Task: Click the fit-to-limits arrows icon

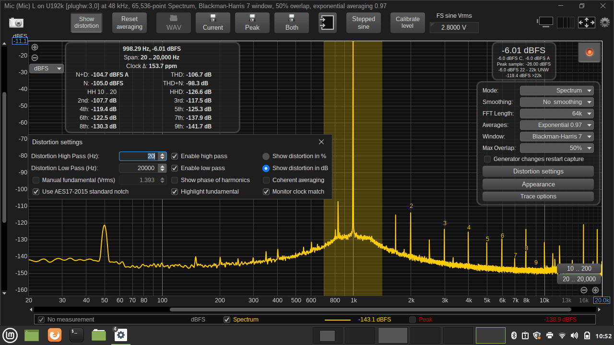Action: coord(587,23)
